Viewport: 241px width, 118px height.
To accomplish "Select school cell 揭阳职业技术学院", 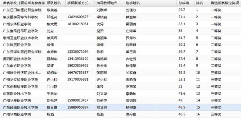I will pyautogui.click(x=17, y=59).
